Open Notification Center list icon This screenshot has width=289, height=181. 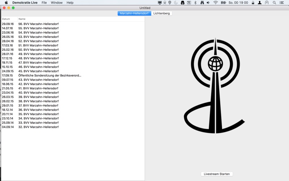(x=281, y=3)
